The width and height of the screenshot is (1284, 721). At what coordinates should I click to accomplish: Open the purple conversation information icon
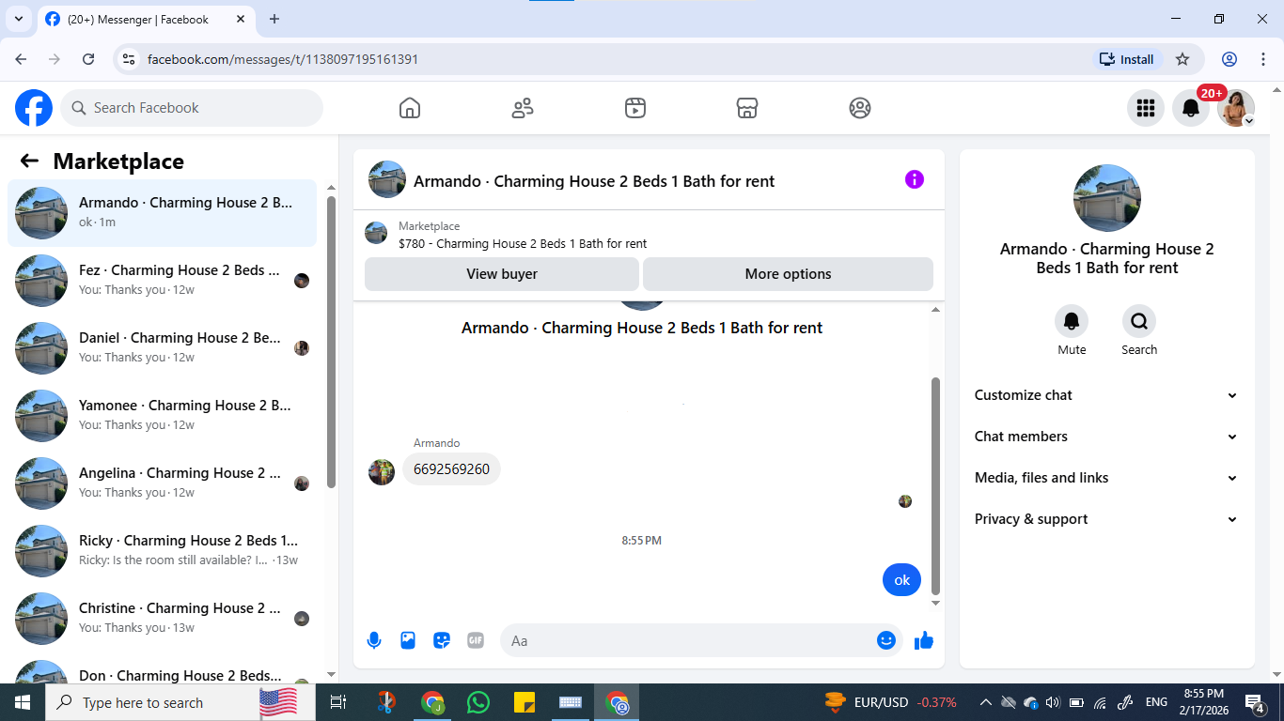click(x=915, y=179)
